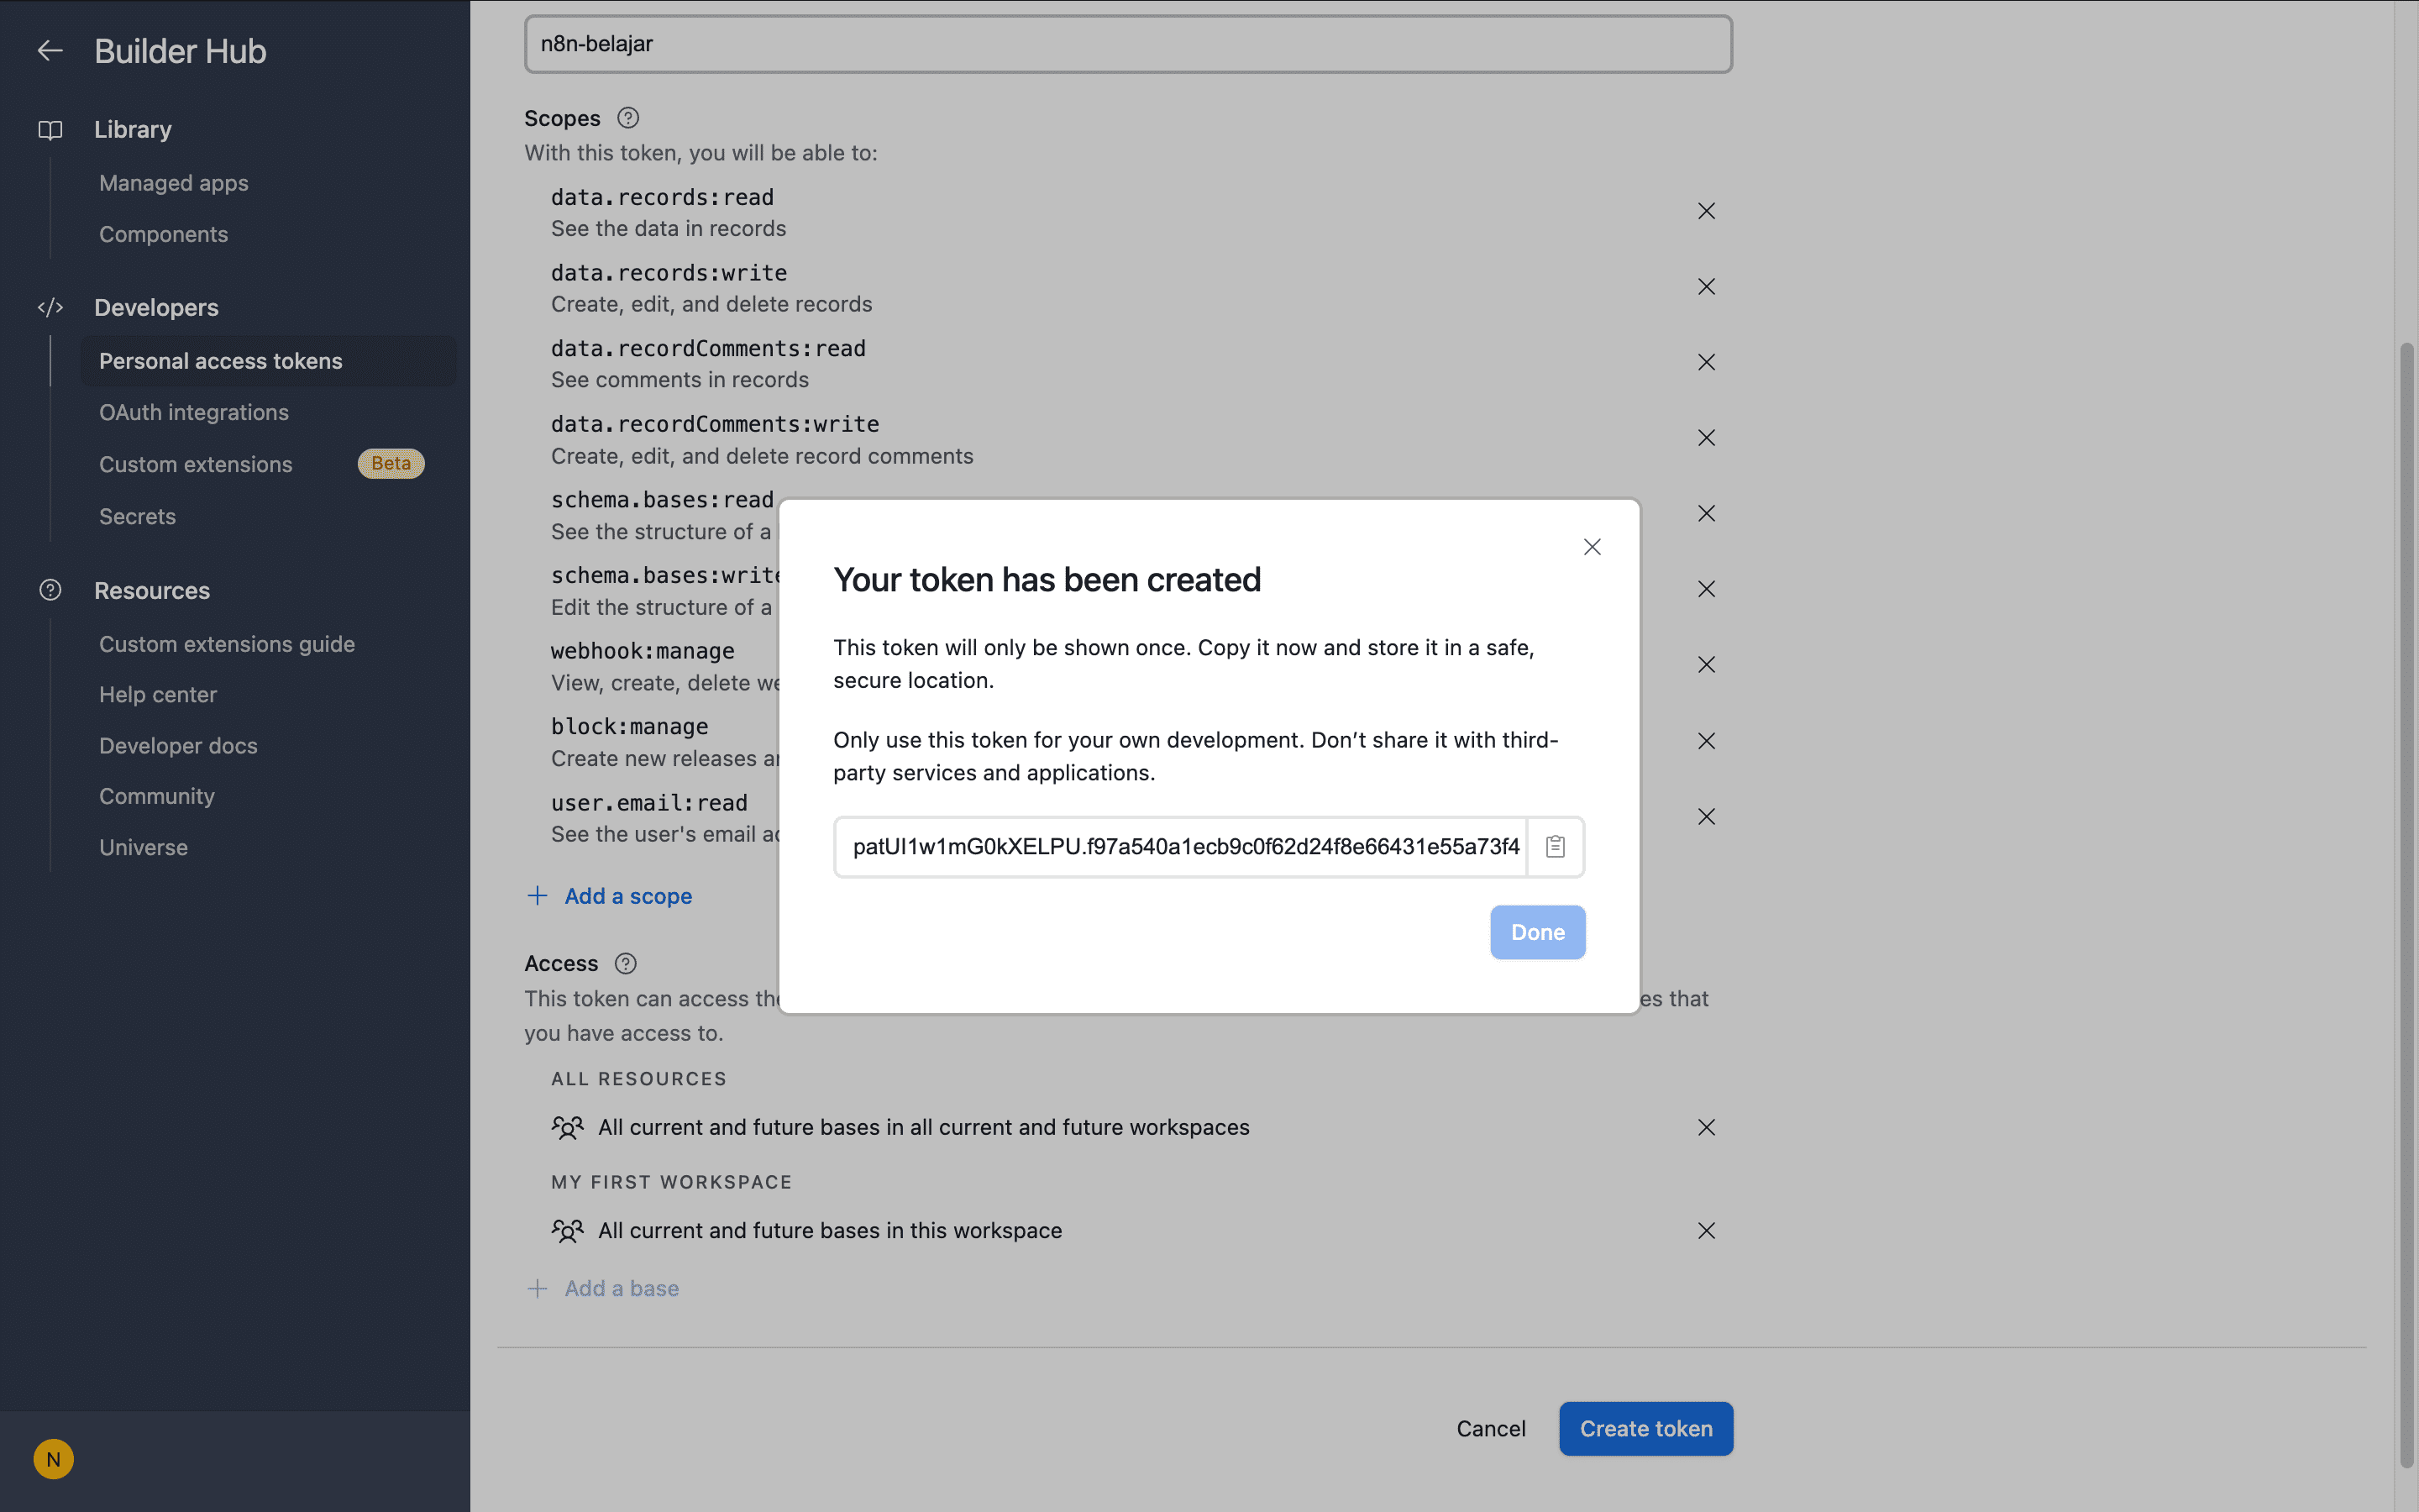
Task: Remove the block:manage scope
Action: [1706, 741]
